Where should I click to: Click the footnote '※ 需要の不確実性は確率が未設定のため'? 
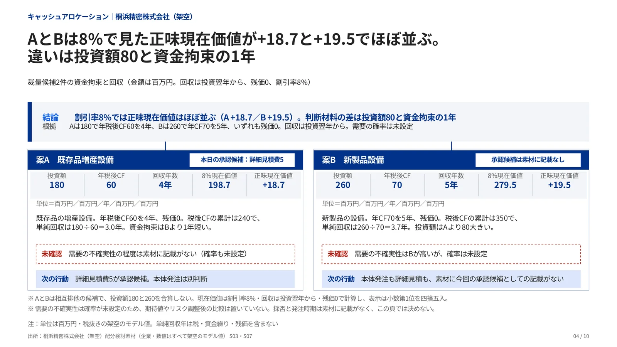tap(232, 308)
